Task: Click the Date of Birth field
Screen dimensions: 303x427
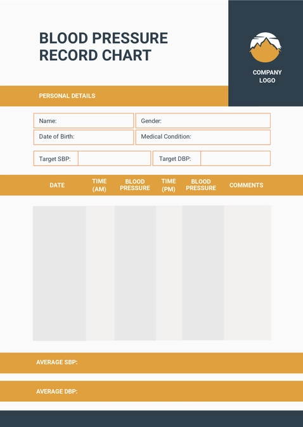Action: pos(84,137)
